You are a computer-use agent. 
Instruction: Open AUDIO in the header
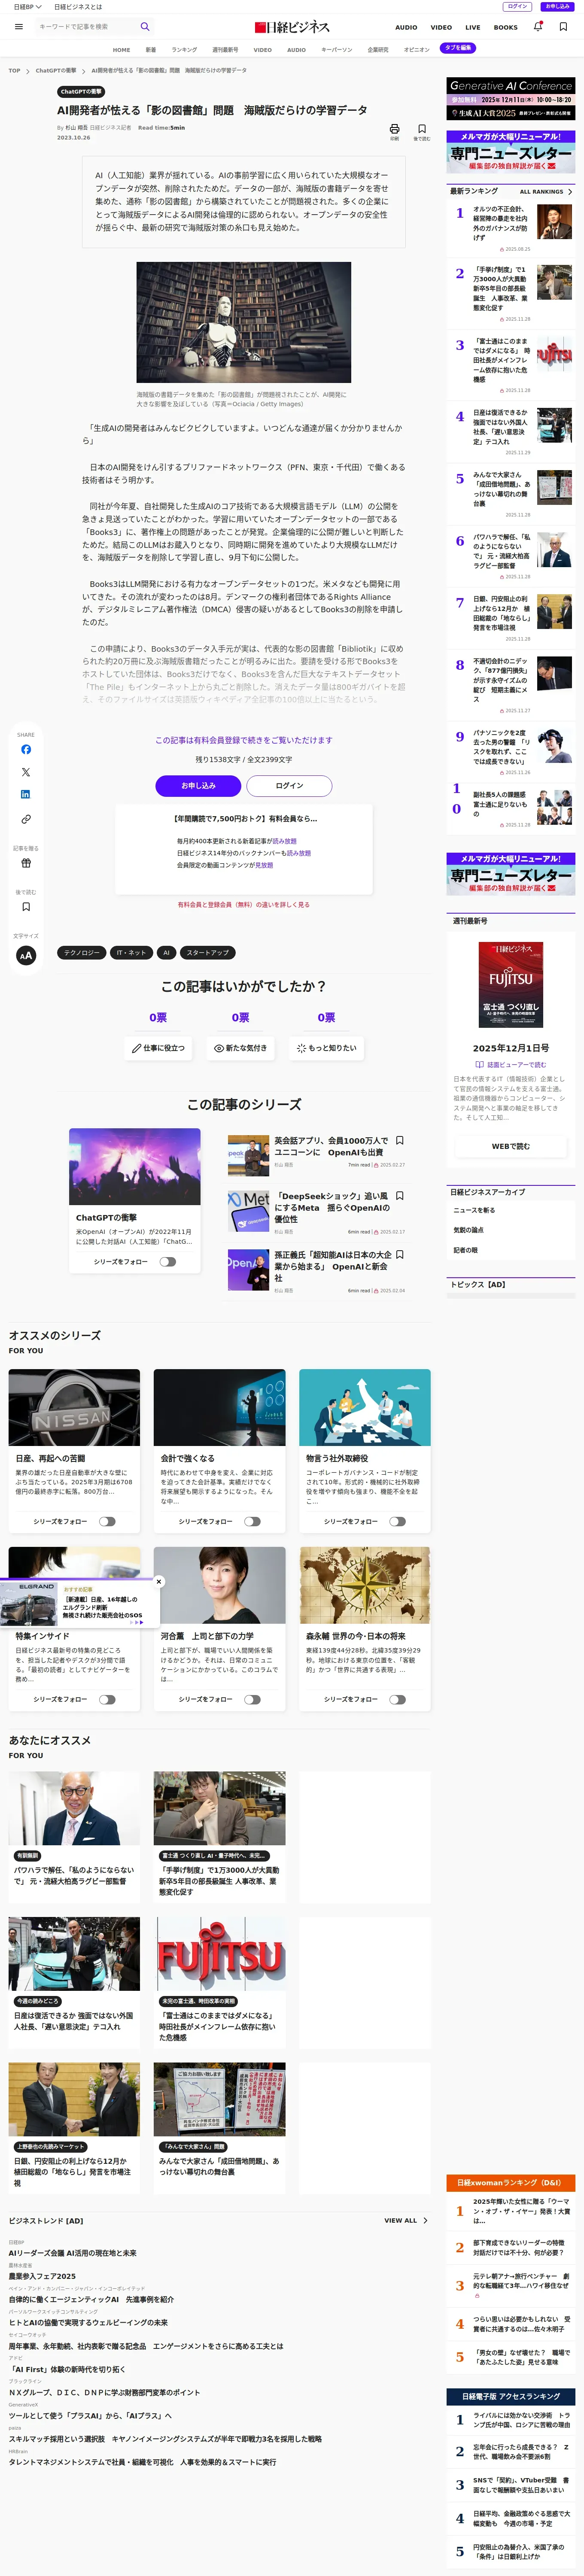pyautogui.click(x=406, y=28)
